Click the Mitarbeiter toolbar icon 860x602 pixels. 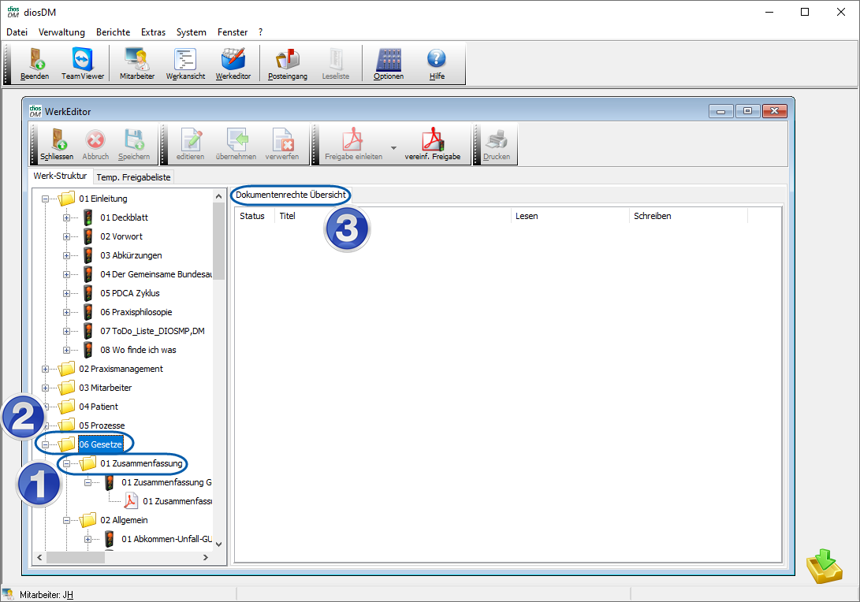(136, 63)
